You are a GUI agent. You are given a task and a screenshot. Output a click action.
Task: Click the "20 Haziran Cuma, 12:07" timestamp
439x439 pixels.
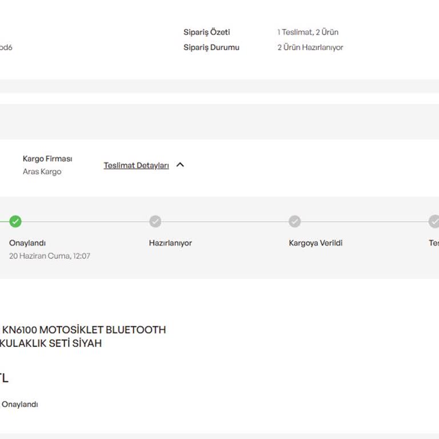pyautogui.click(x=50, y=256)
